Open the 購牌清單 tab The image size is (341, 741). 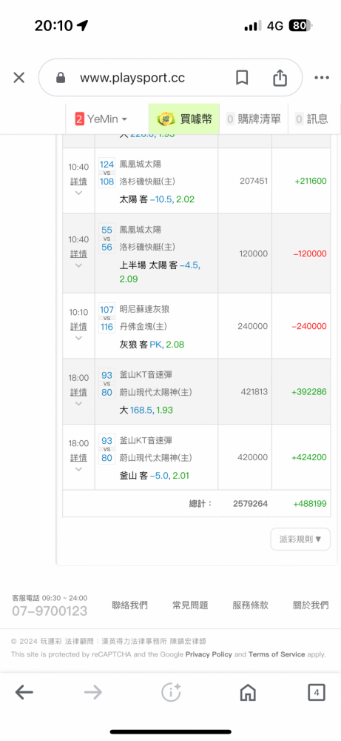pyautogui.click(x=254, y=119)
